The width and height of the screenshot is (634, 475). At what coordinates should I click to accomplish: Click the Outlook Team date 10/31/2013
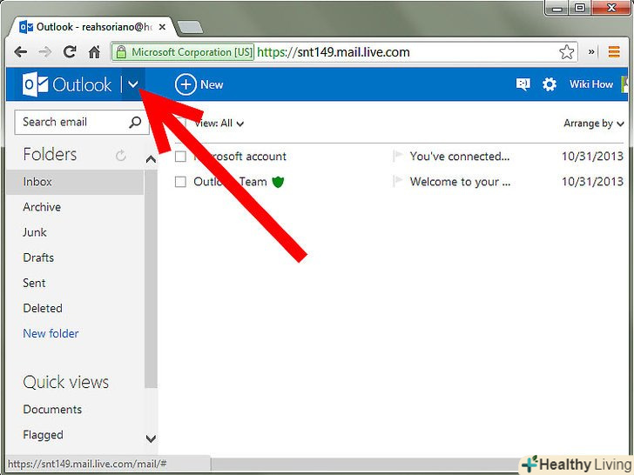(x=592, y=181)
